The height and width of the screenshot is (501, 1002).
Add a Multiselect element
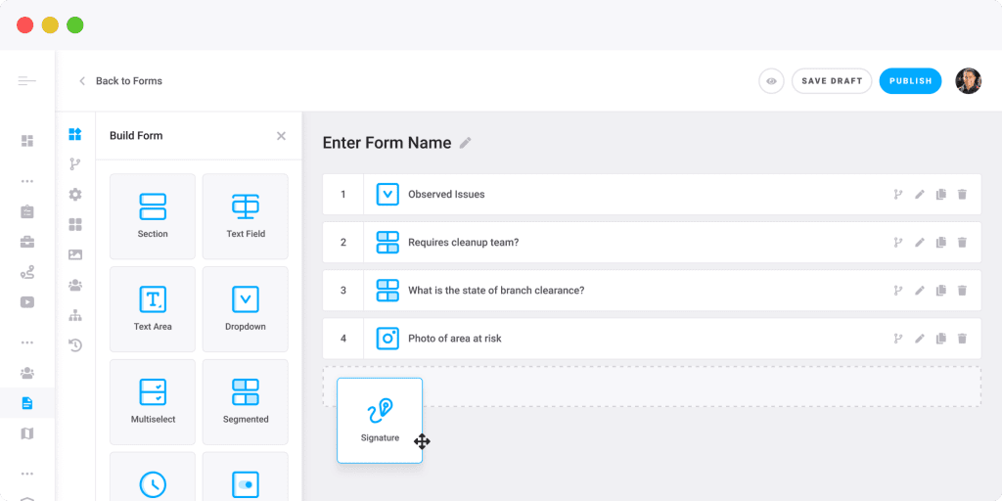153,402
